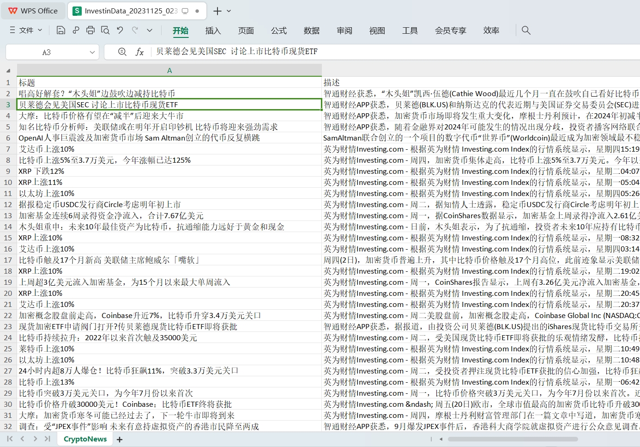Viewport: 640px width, 447px height.
Task: Click the hamburger menu icon next to 文件
Action: click(x=12, y=30)
